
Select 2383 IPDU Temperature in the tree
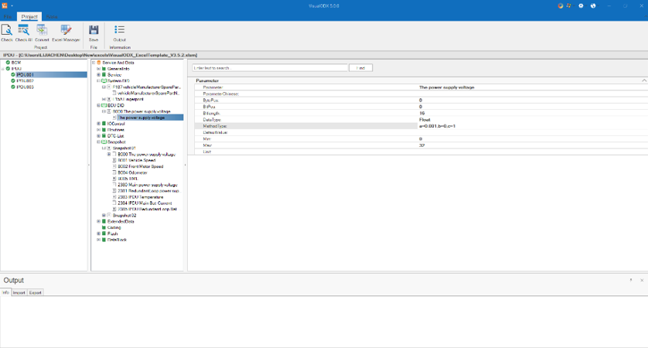138,196
